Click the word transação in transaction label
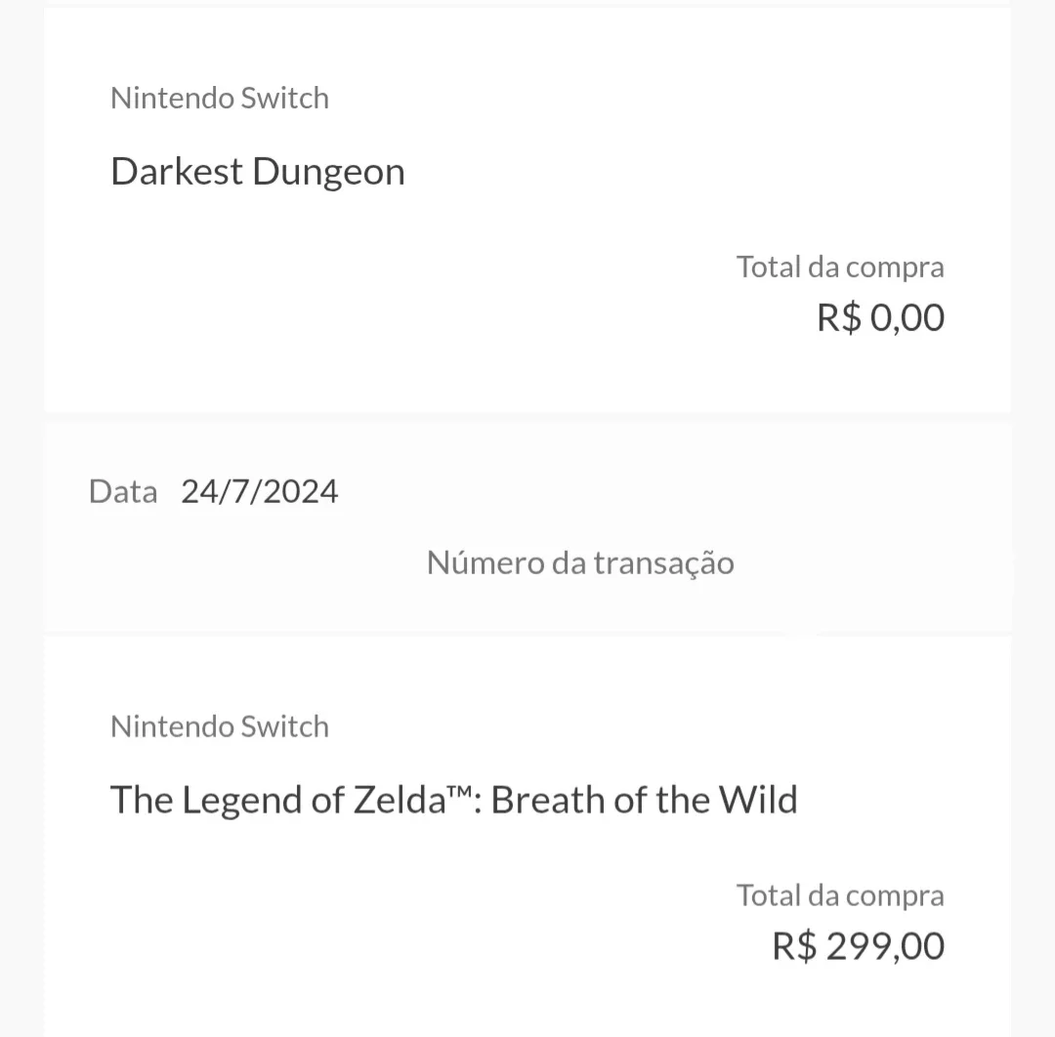Image resolution: width=1055 pixels, height=1037 pixels. point(663,563)
